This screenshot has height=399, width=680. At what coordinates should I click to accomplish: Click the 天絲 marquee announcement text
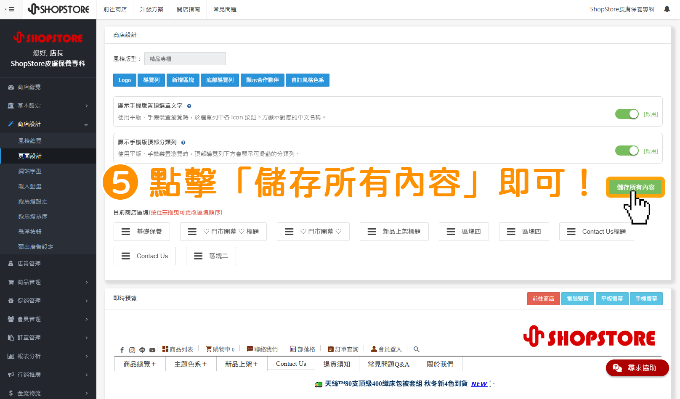coord(396,383)
